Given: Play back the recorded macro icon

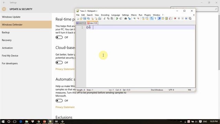Looking at the screenshot, I should click(183, 18).
